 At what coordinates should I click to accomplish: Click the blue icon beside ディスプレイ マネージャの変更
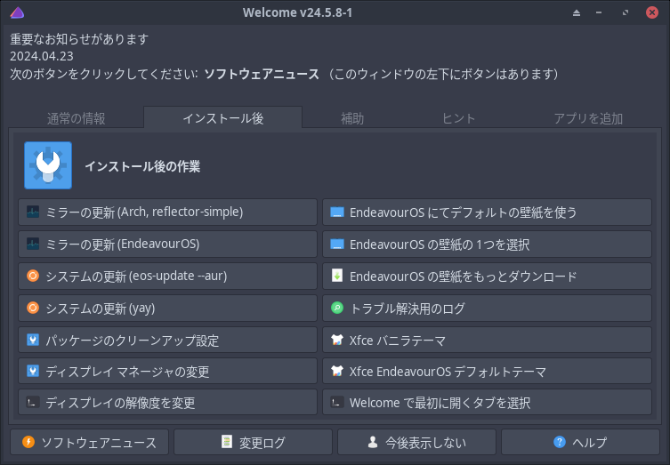click(33, 371)
